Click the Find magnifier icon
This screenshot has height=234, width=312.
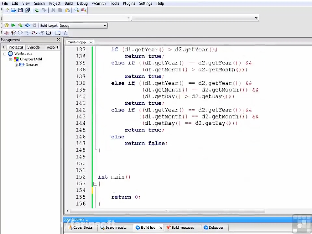tap(77, 10)
